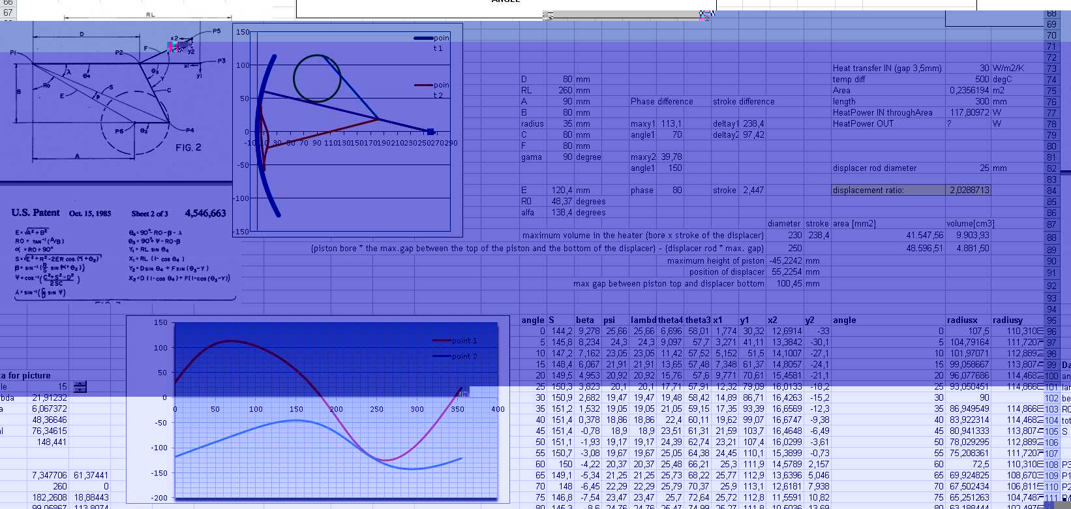Image resolution: width=1071 pixels, height=509 pixels.
Task: Select the deltay1 value 238,4
Action: coord(753,124)
